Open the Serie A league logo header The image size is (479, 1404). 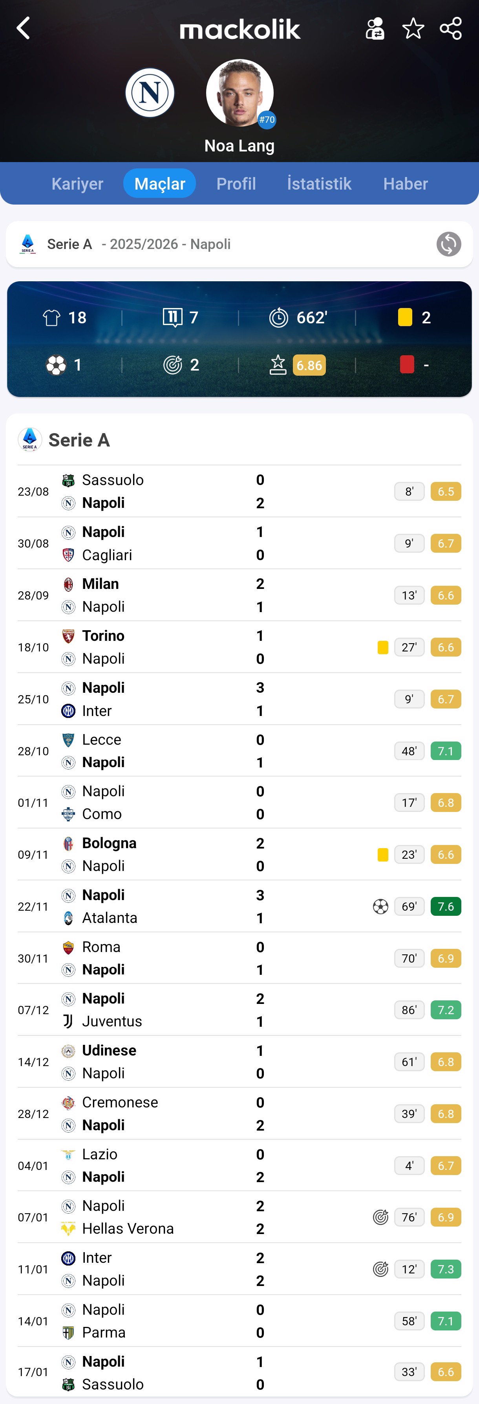(30, 440)
